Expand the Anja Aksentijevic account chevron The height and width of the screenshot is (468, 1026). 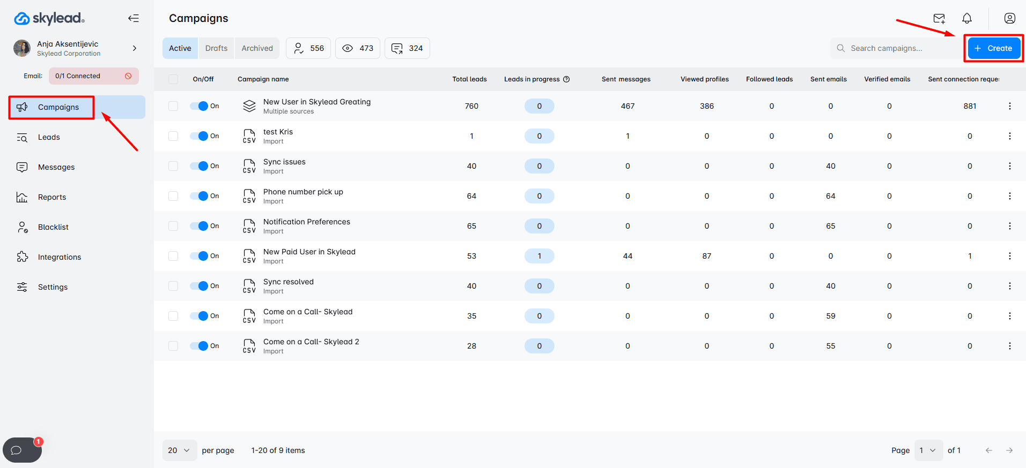[x=135, y=48]
